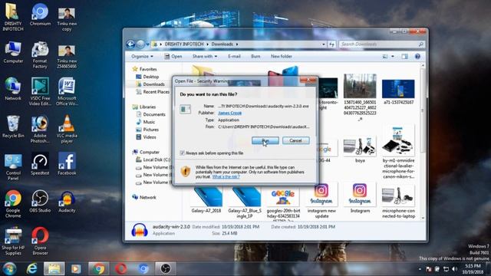Expand the address bar history dropdown

tap(324, 44)
